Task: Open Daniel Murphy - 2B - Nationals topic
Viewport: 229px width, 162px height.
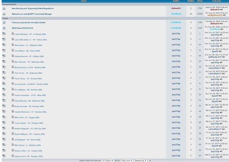Action: click(x=29, y=101)
